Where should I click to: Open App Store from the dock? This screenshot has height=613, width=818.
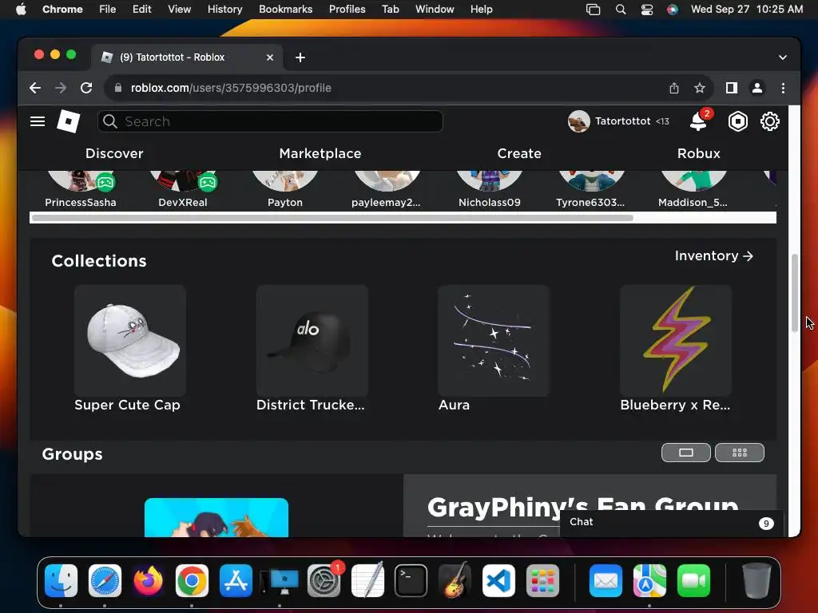[236, 580]
